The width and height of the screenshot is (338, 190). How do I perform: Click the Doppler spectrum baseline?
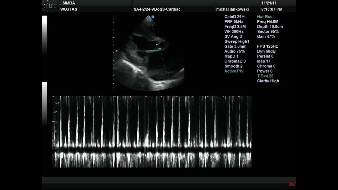click(152, 150)
